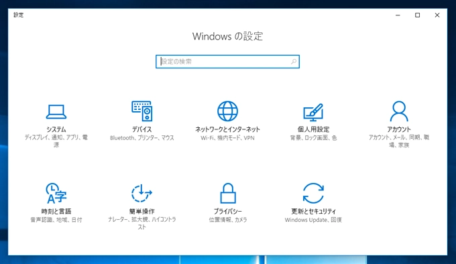
Task: Click the Wi-Fi、機内モード、VPN description
Action: [227, 138]
